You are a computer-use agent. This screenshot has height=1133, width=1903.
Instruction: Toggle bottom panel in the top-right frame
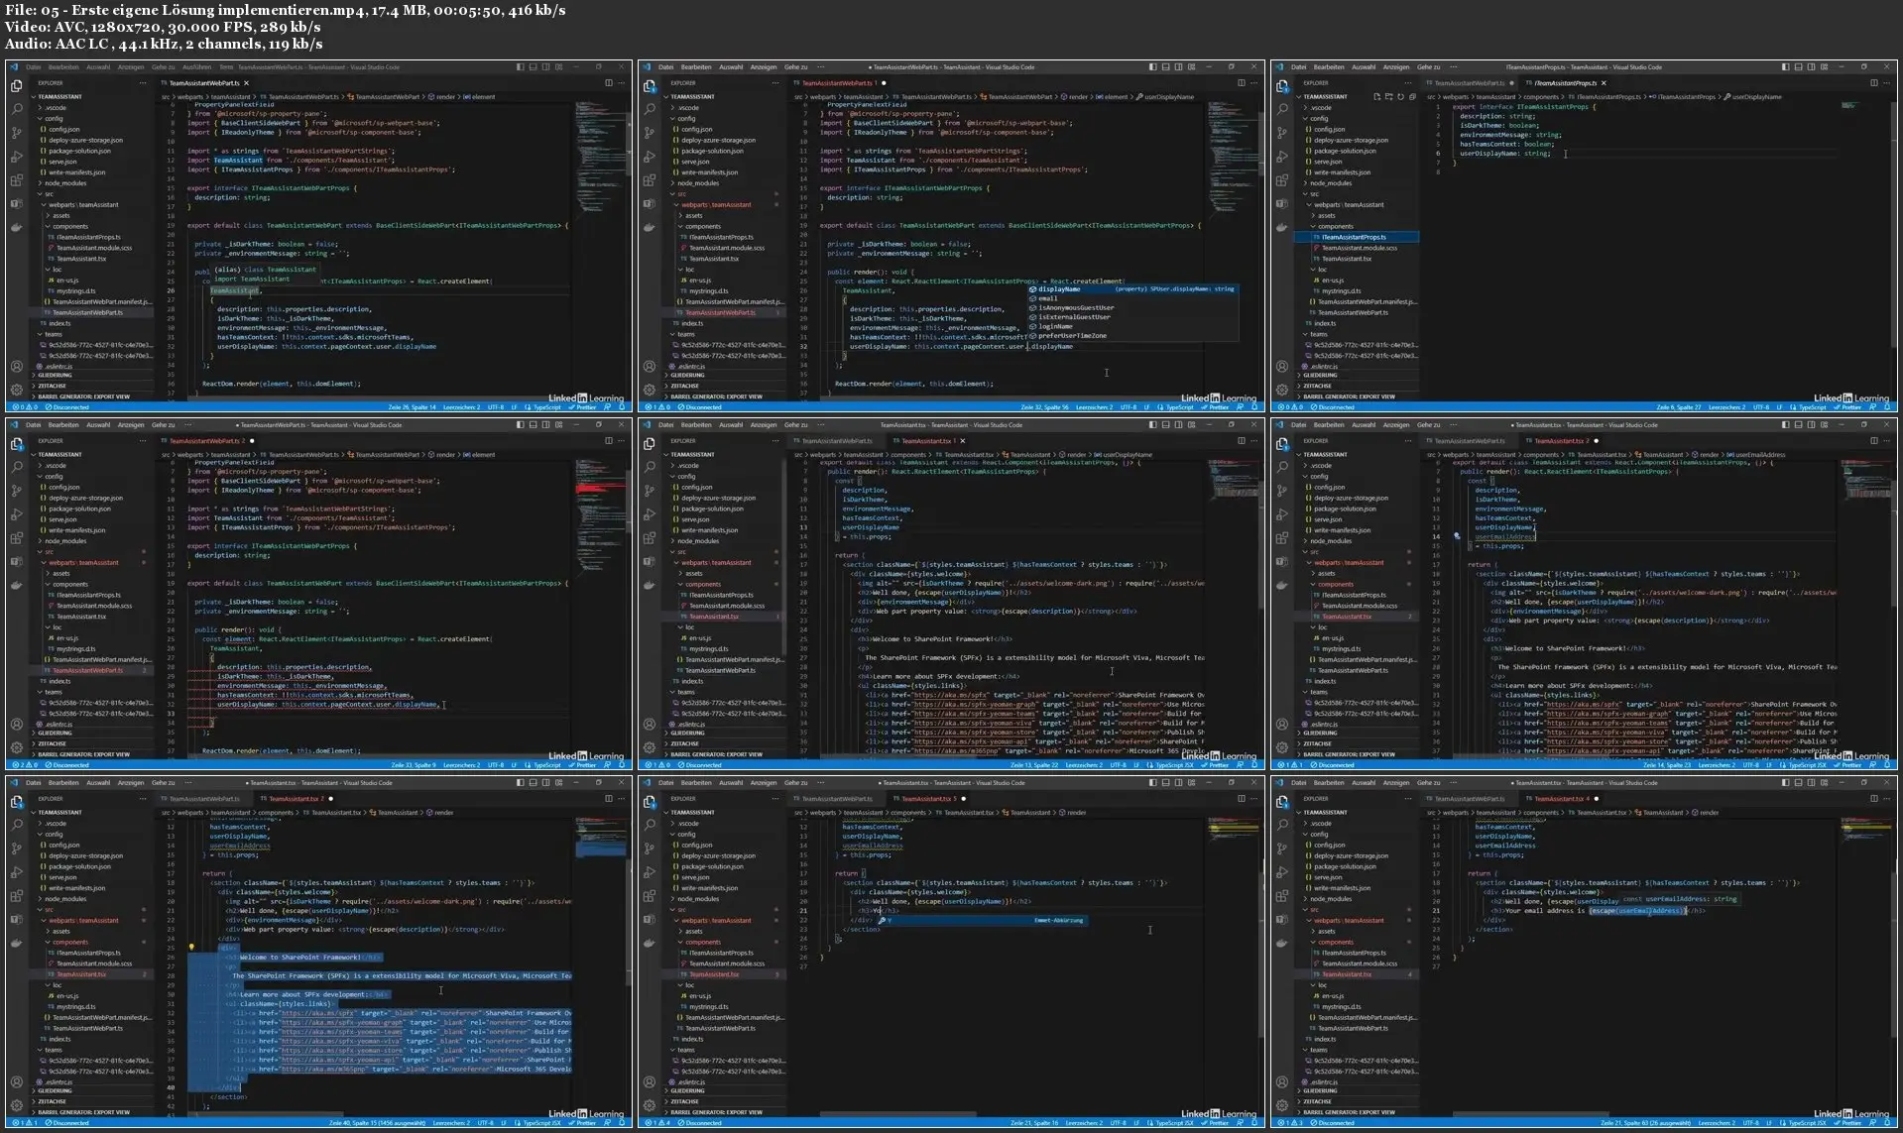point(1798,67)
